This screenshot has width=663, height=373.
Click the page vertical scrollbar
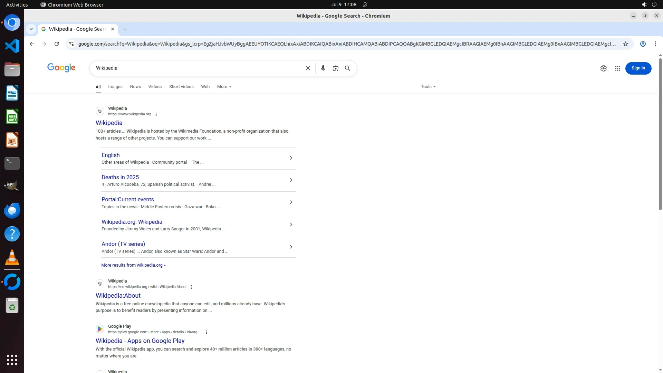coord(660,138)
